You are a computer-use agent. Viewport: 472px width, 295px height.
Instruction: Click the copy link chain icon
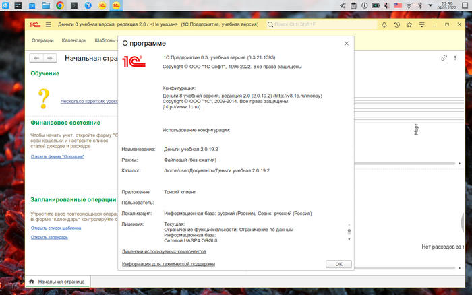click(x=444, y=58)
